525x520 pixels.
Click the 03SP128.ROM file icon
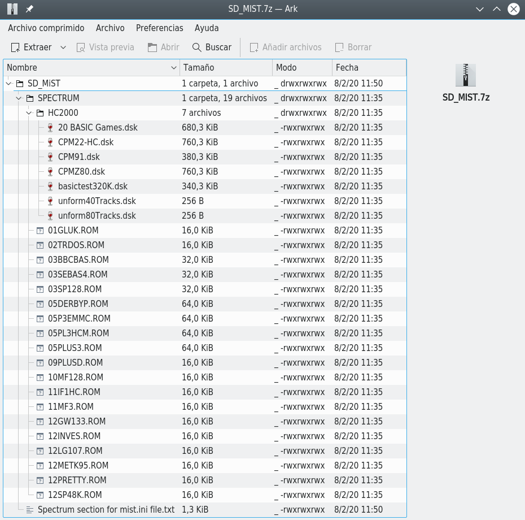pyautogui.click(x=40, y=289)
